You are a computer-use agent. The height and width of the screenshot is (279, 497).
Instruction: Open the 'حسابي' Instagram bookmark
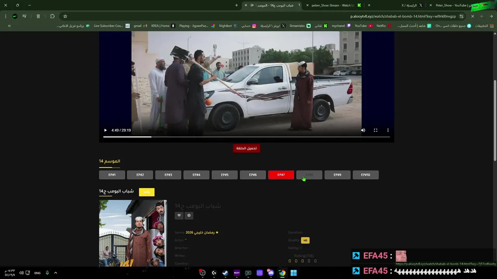point(249,26)
